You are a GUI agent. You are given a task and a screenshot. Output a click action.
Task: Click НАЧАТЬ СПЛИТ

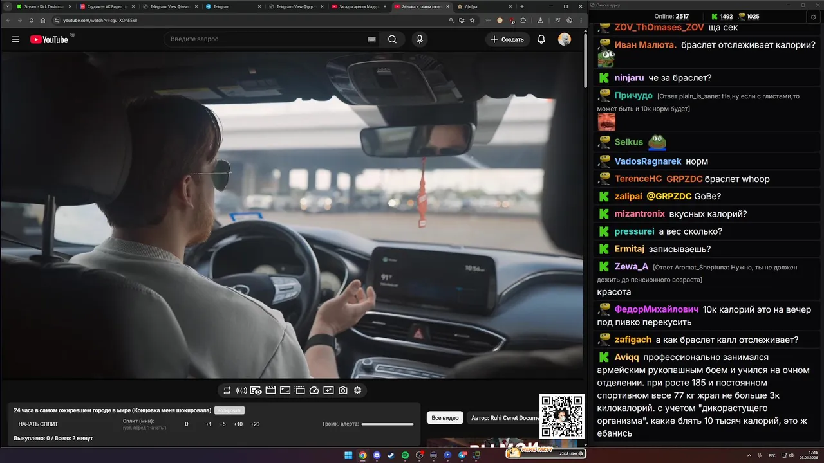pyautogui.click(x=38, y=424)
